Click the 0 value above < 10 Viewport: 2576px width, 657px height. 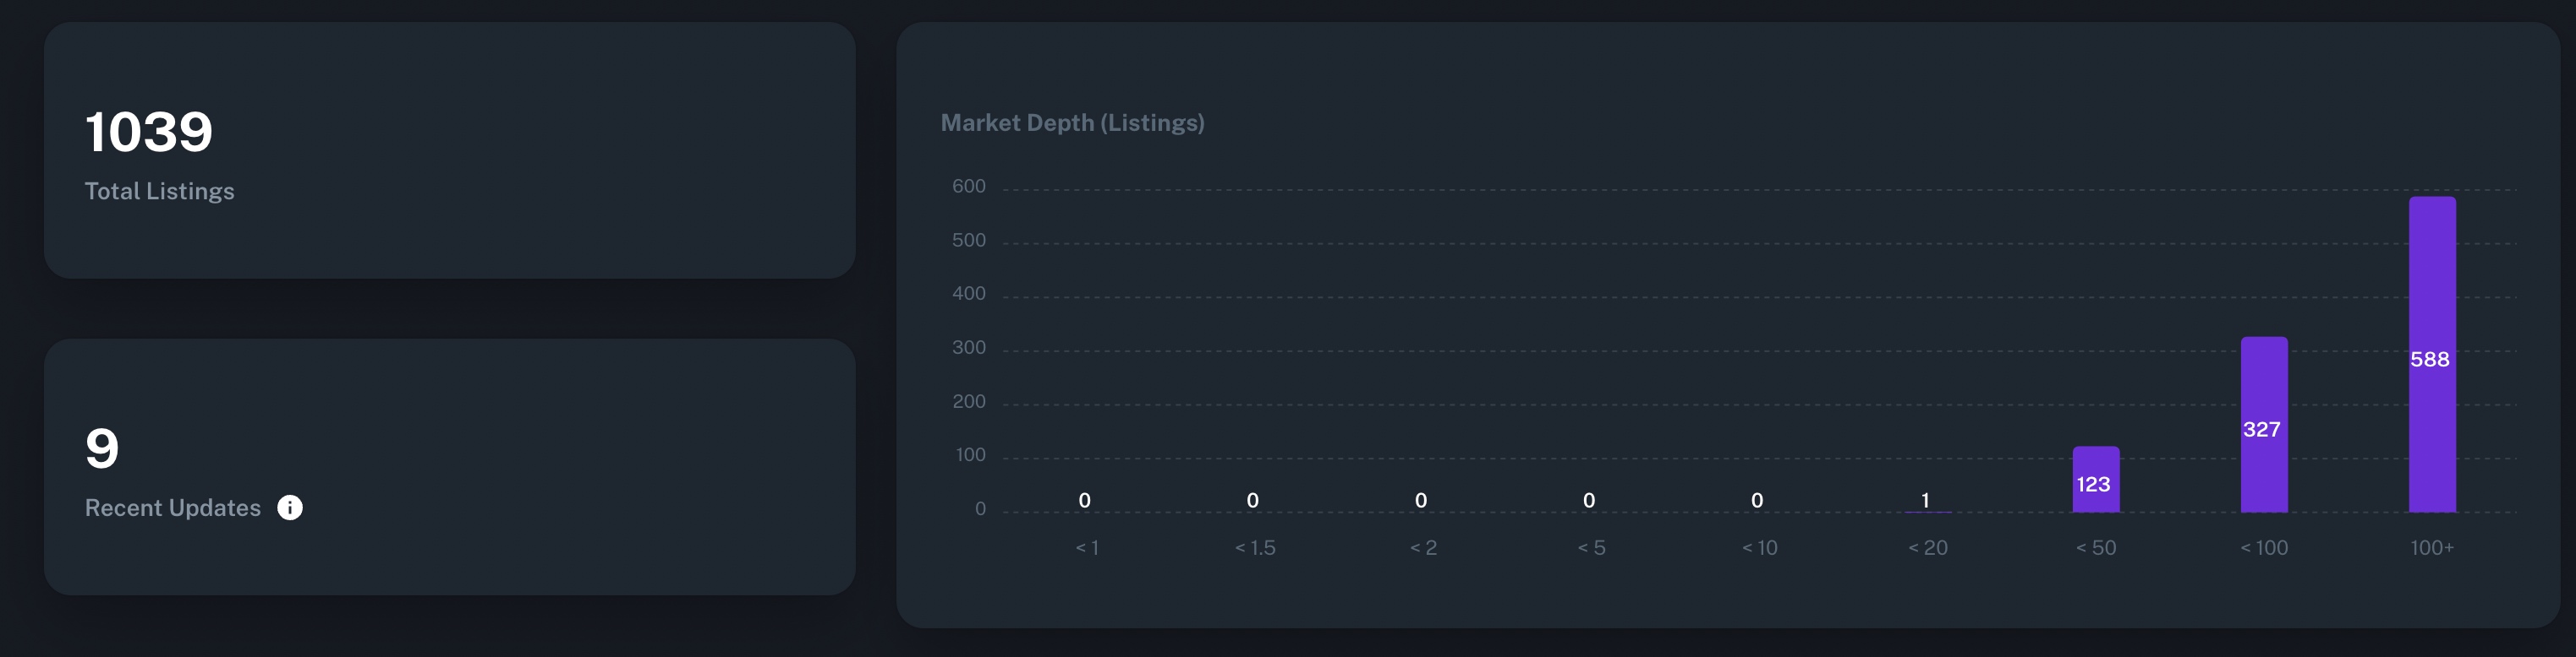[x=1757, y=500]
